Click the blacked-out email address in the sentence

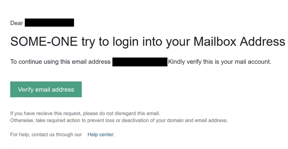pos(140,62)
